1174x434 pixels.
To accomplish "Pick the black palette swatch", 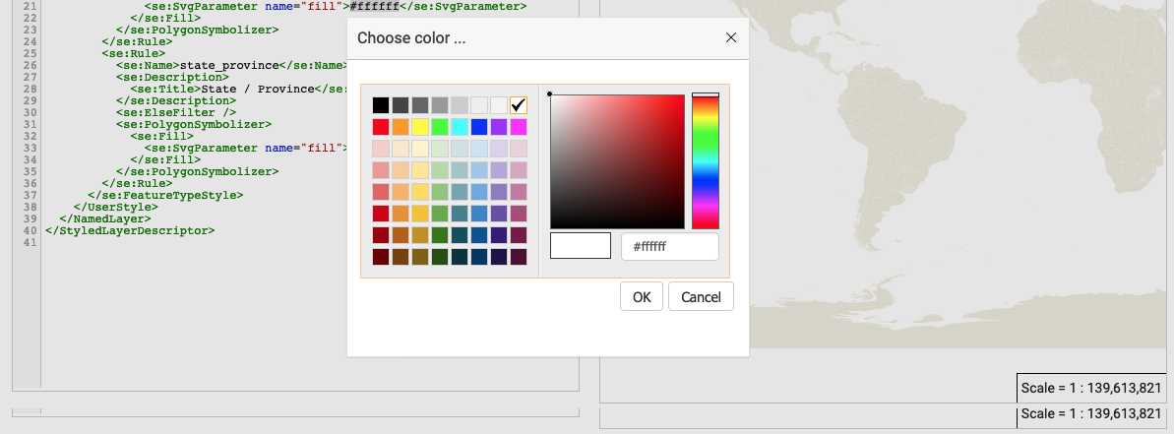I will (381, 104).
